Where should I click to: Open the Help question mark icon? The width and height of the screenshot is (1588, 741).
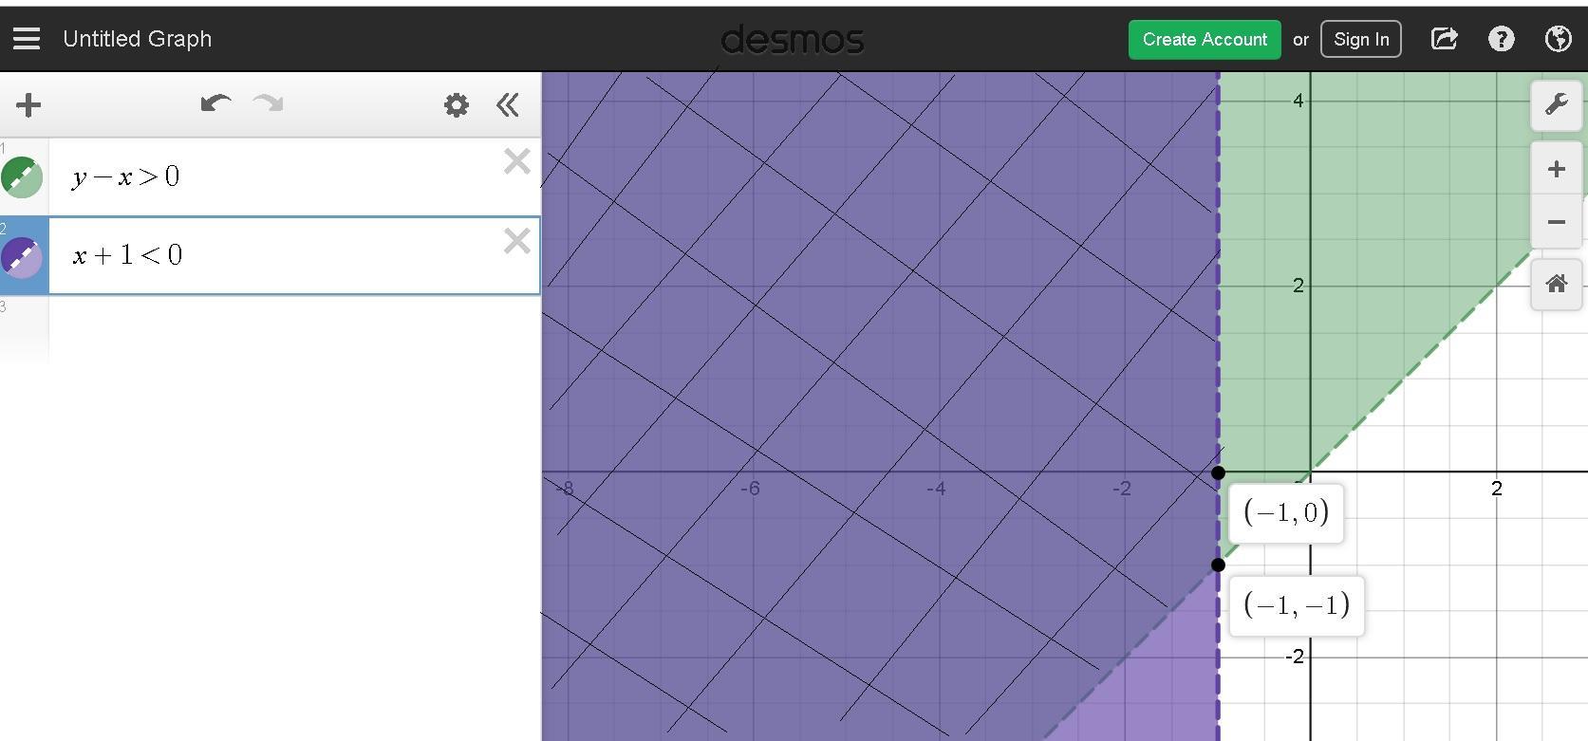click(x=1502, y=39)
